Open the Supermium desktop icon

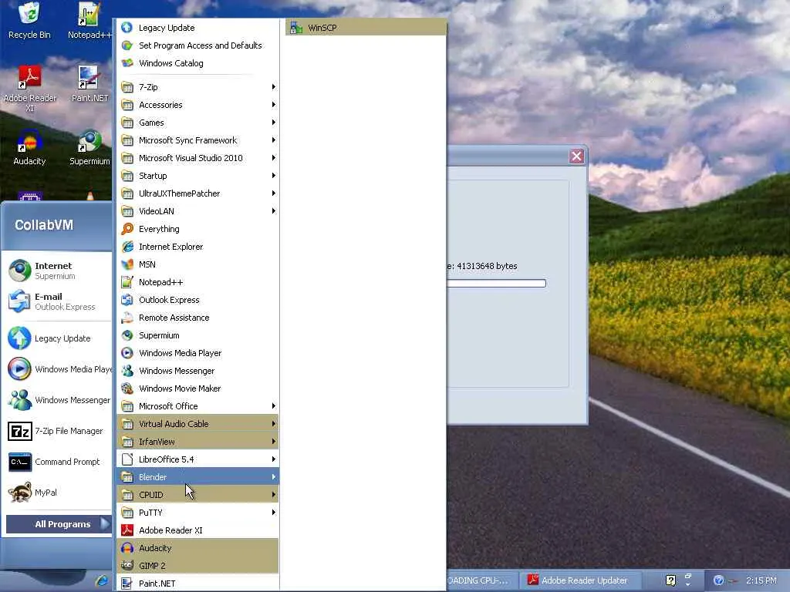(89, 147)
